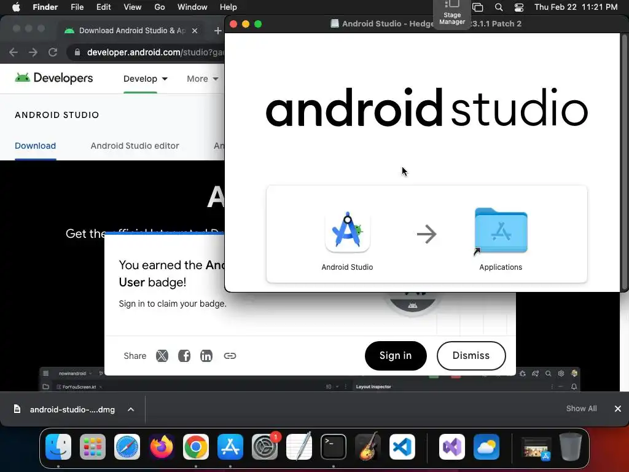
Task: Launch Firefox from the Dock
Action: click(162, 447)
